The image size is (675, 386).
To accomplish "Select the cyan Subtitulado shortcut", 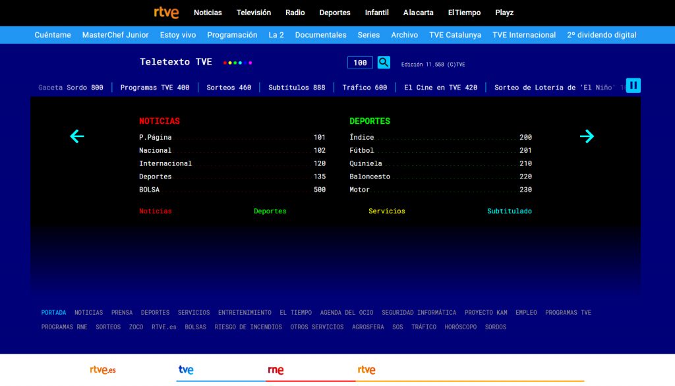I will 510,211.
